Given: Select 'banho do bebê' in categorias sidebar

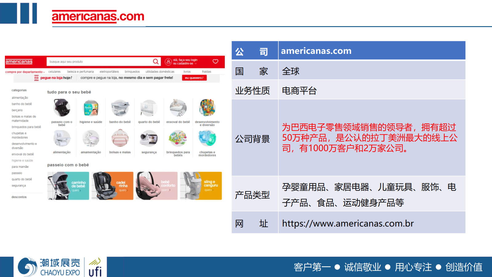Looking at the screenshot, I should pos(22,104).
